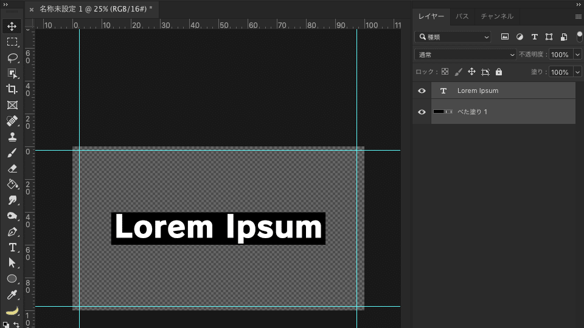The height and width of the screenshot is (328, 584).
Task: Lock image pixels brush icon
Action: [x=459, y=72]
